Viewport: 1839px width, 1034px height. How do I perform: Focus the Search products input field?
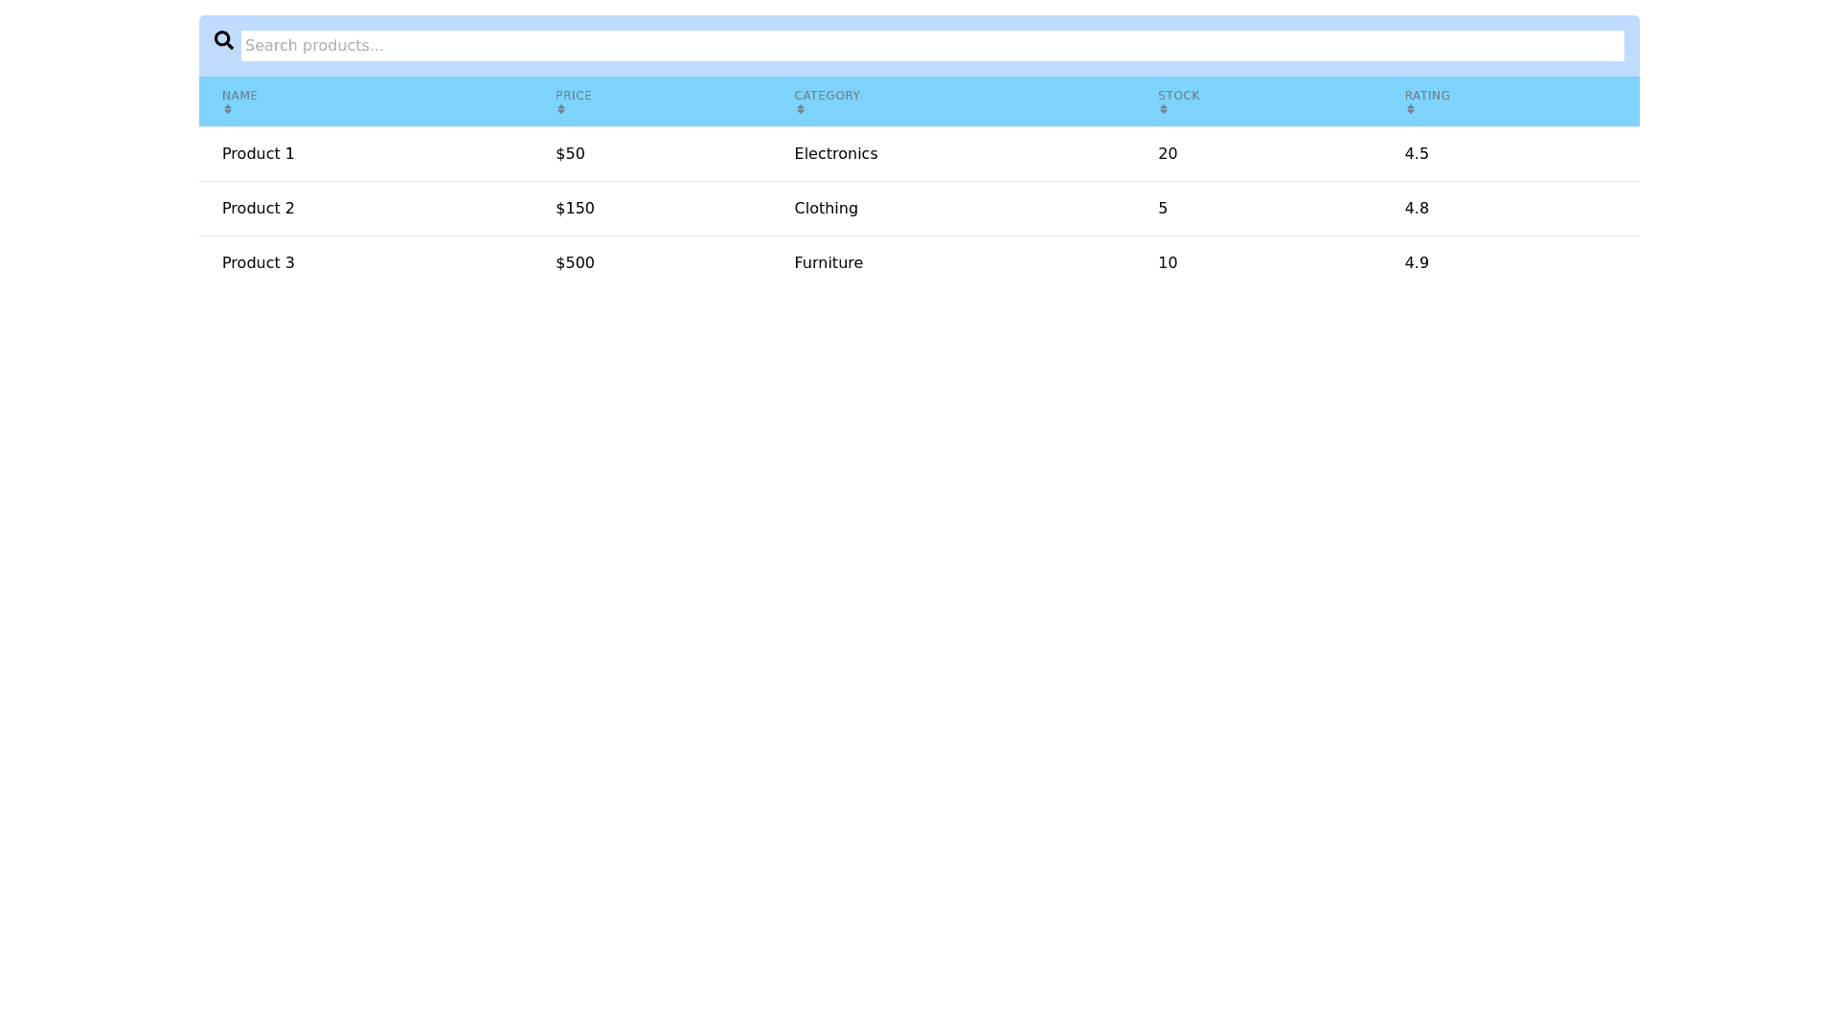point(932,46)
